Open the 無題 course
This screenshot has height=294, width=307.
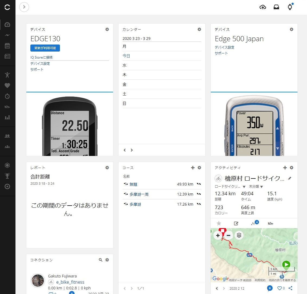point(133,184)
